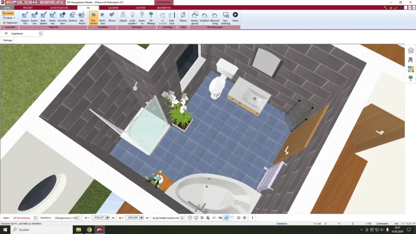Screen dimensions: 416x234
Task: Open the furniture catalog chair icon
Action: [411, 60]
